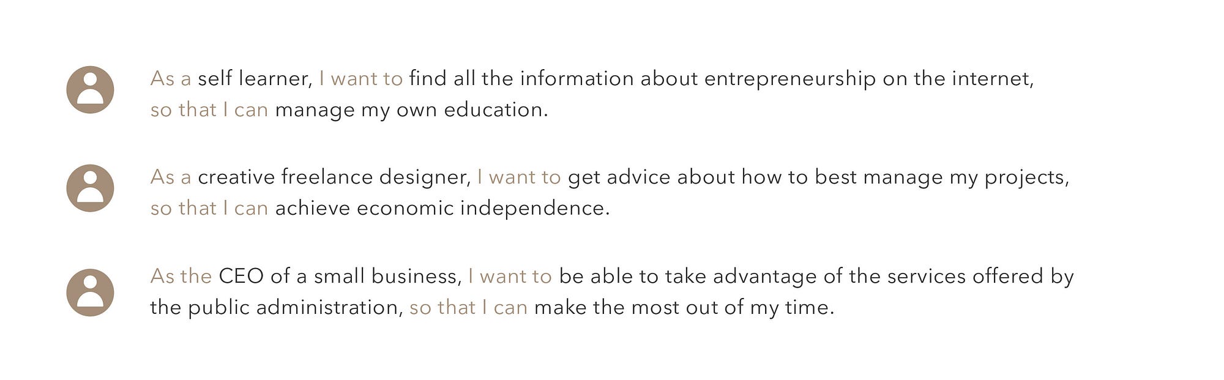Click 'so that I can' before achieve
Image resolution: width=1224 pixels, height=380 pixels.
tap(209, 209)
